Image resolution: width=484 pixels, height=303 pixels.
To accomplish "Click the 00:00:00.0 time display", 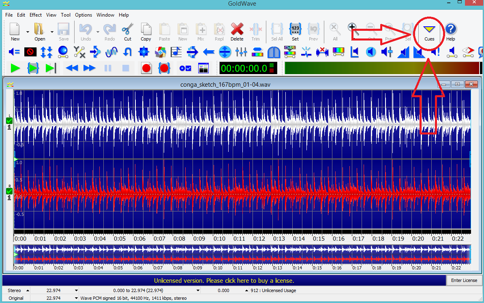I will coord(248,68).
